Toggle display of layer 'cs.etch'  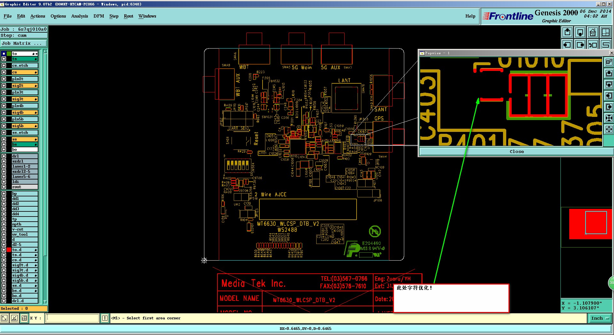point(4,65)
